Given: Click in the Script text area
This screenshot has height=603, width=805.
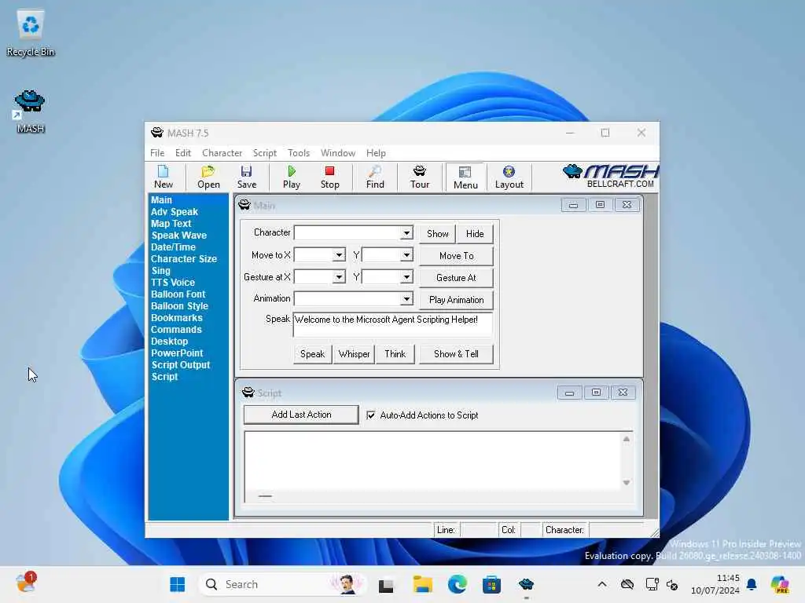Looking at the screenshot, I should [x=432, y=460].
